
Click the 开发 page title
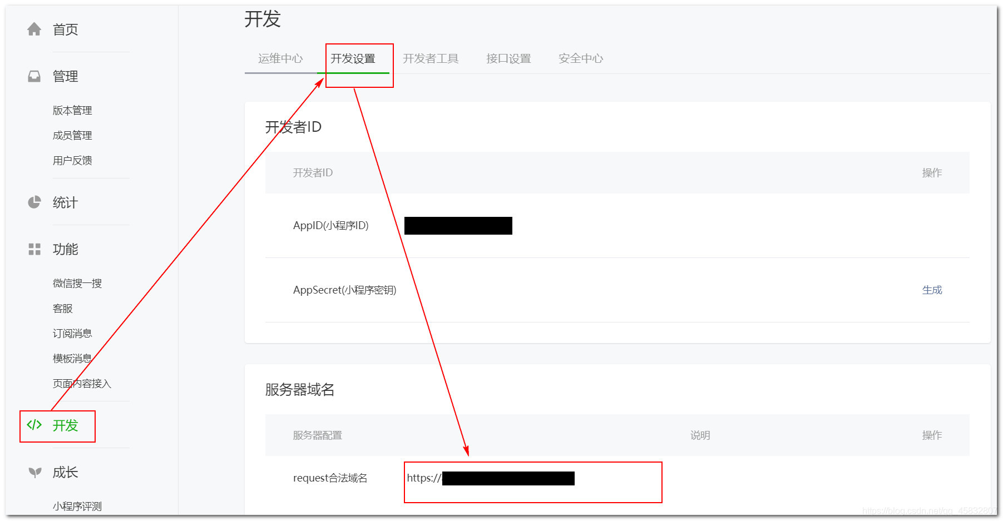[263, 19]
